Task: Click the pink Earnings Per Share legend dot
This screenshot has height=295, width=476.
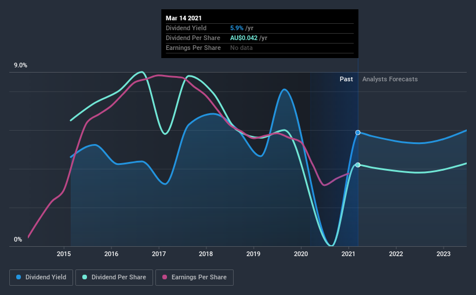Action: click(x=165, y=277)
